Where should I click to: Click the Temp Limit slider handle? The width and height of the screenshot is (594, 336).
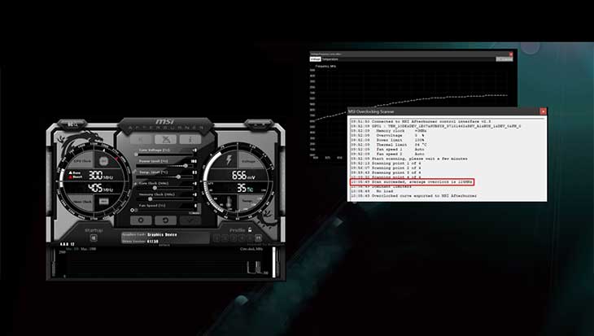click(x=178, y=177)
